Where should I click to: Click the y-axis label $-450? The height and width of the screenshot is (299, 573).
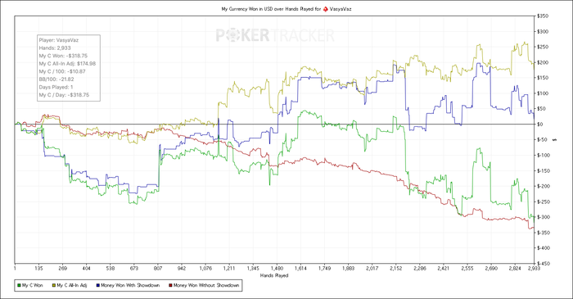click(544, 263)
